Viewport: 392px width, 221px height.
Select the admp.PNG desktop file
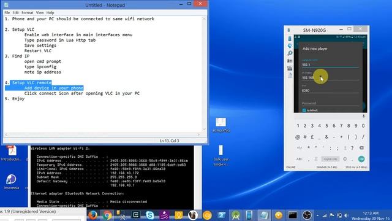click(x=221, y=125)
